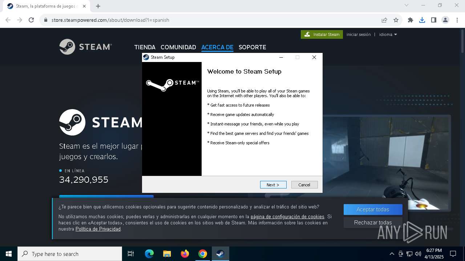Open the notification center icon
Image resolution: width=465 pixels, height=261 pixels.
tap(453, 254)
